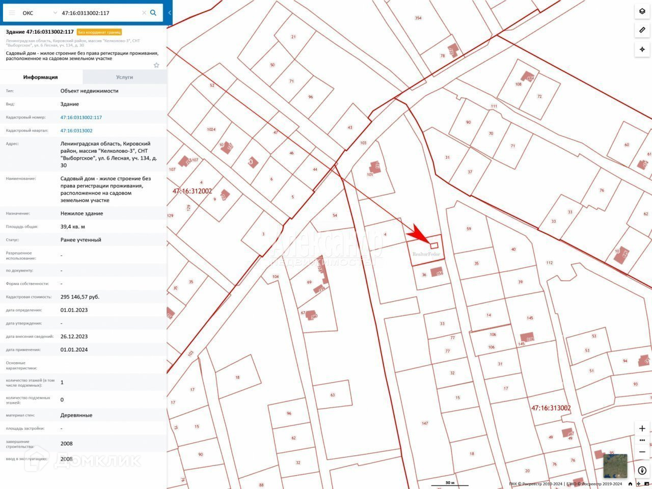
Task: Focus the cadastral number search field
Action: (x=100, y=13)
